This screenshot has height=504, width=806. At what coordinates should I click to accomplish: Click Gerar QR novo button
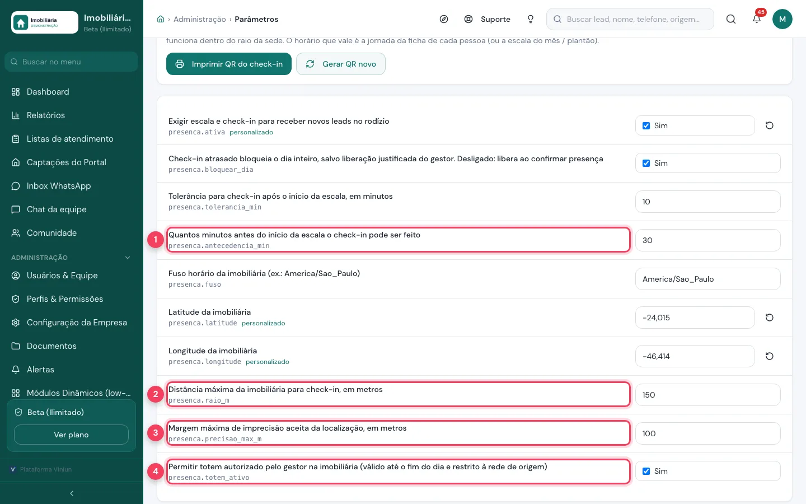click(341, 64)
